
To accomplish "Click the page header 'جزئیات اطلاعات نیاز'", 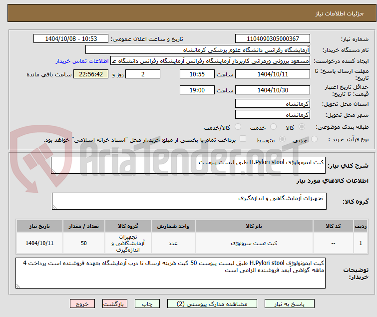I will pyautogui.click(x=339, y=13).
